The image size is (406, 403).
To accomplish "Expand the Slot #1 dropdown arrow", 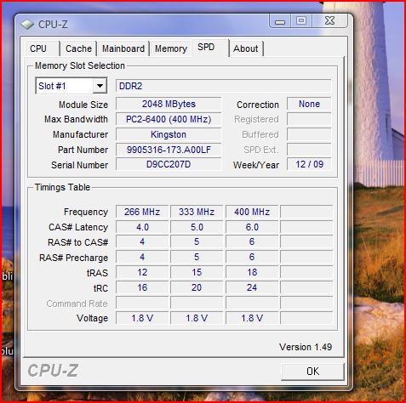I will (x=100, y=86).
